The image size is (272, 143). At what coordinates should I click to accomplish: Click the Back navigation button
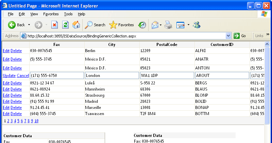(16, 25)
